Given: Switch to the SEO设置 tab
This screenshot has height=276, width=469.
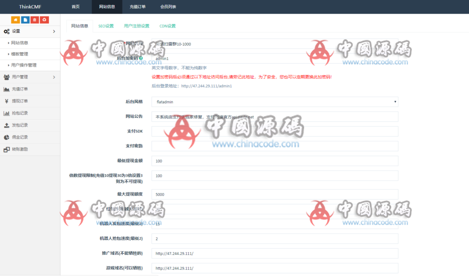Looking at the screenshot, I should pyautogui.click(x=106, y=26).
